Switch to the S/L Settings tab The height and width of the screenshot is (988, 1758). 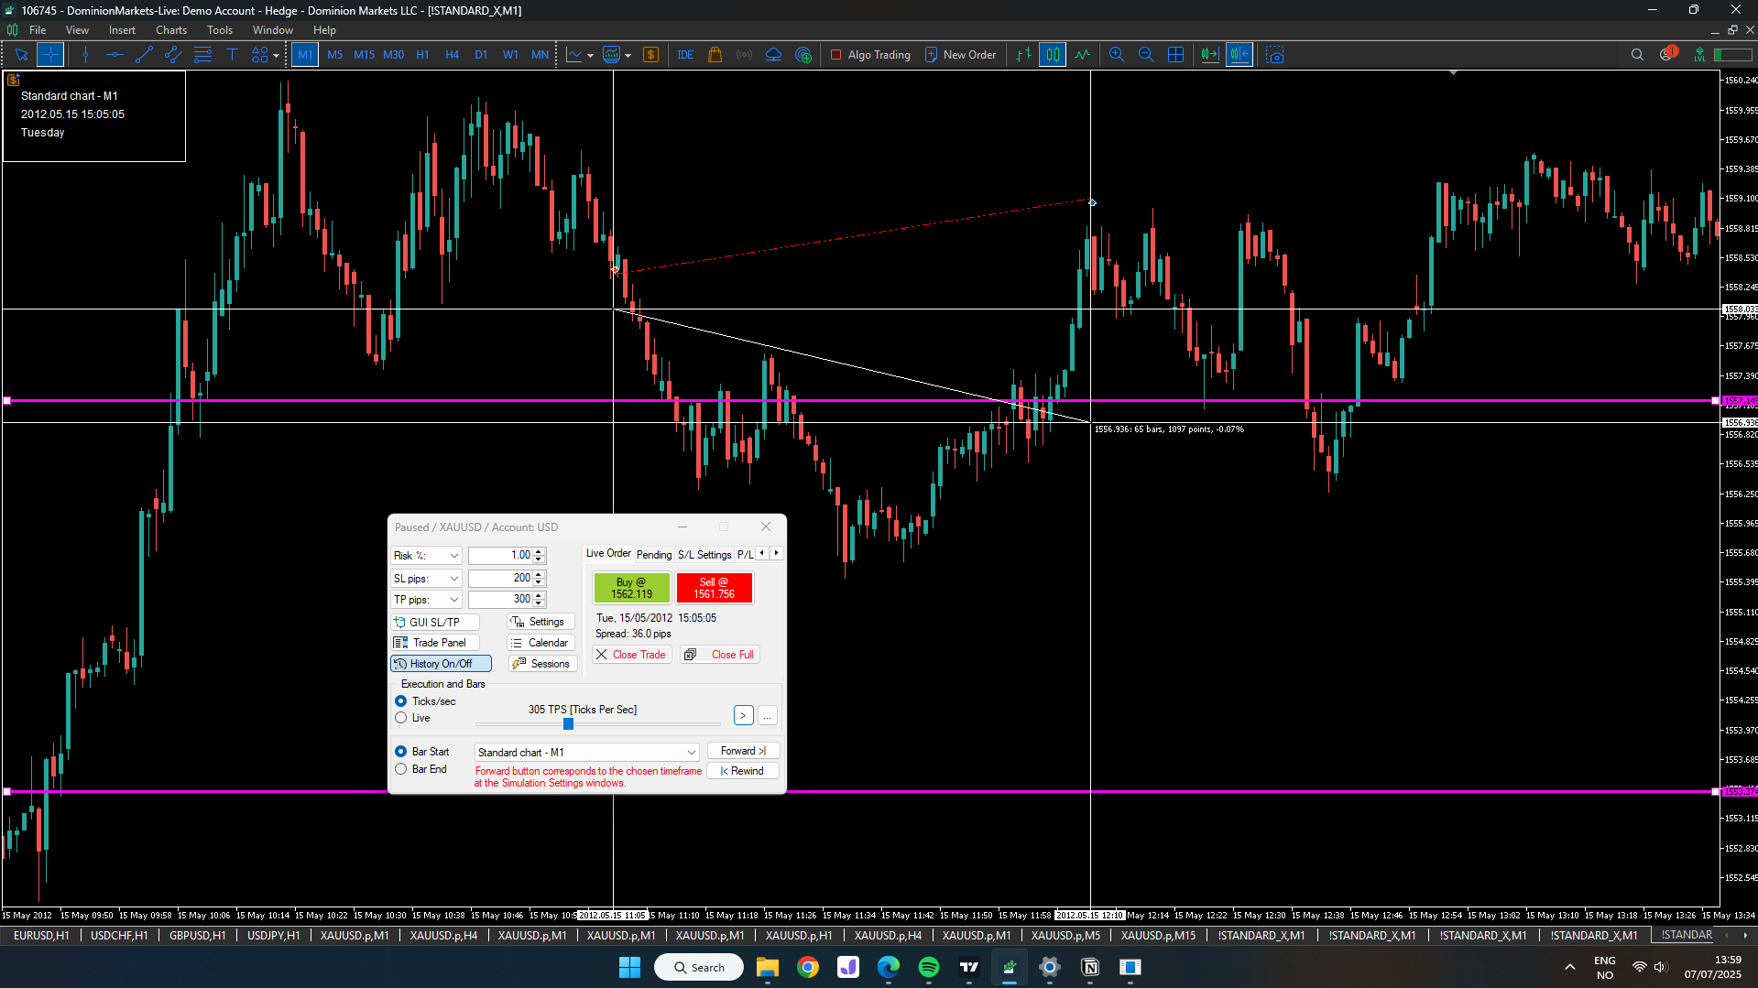tap(704, 555)
